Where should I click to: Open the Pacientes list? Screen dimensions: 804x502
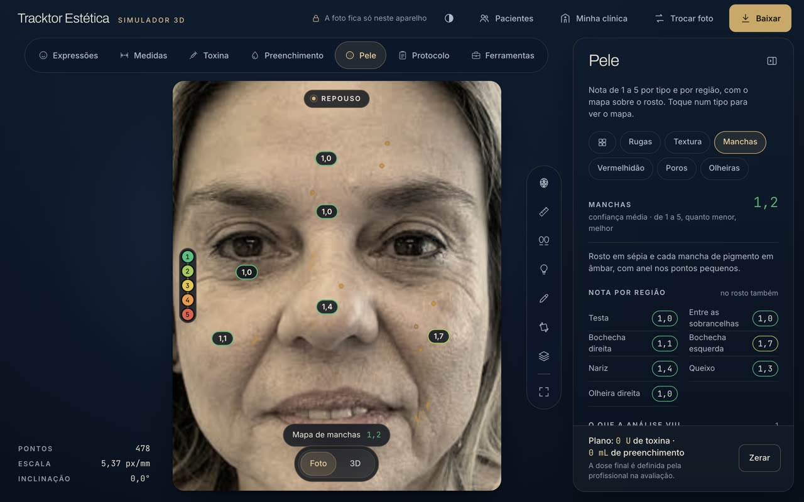506,18
